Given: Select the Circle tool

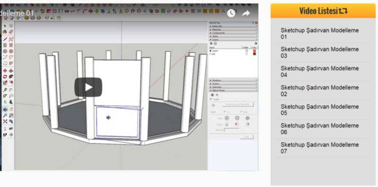Looking at the screenshot, I should pos(5,51).
